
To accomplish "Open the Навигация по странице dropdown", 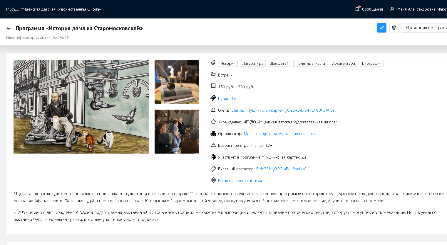I will (425, 28).
